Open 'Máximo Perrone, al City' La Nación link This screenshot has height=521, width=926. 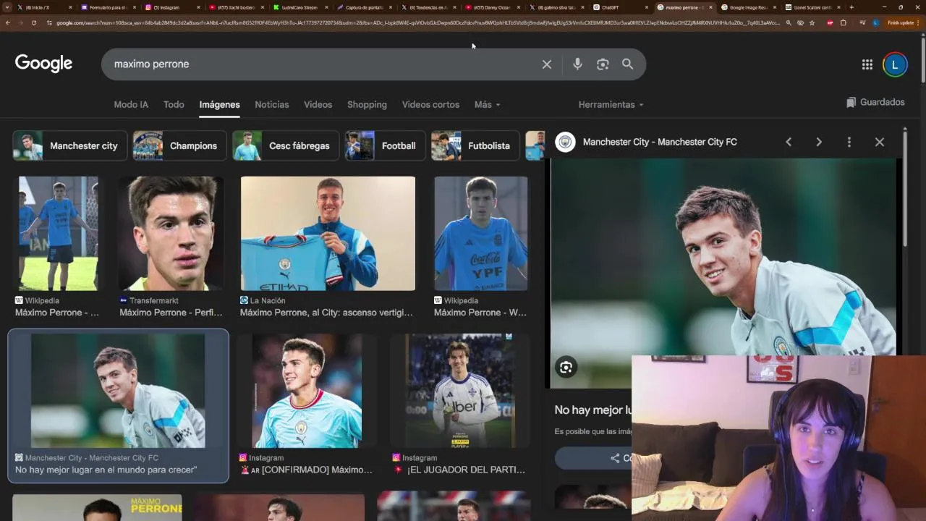[x=326, y=313]
